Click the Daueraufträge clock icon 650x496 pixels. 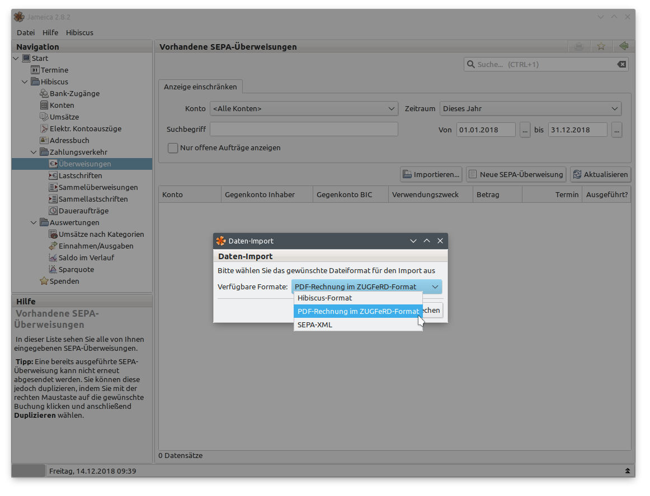click(53, 211)
